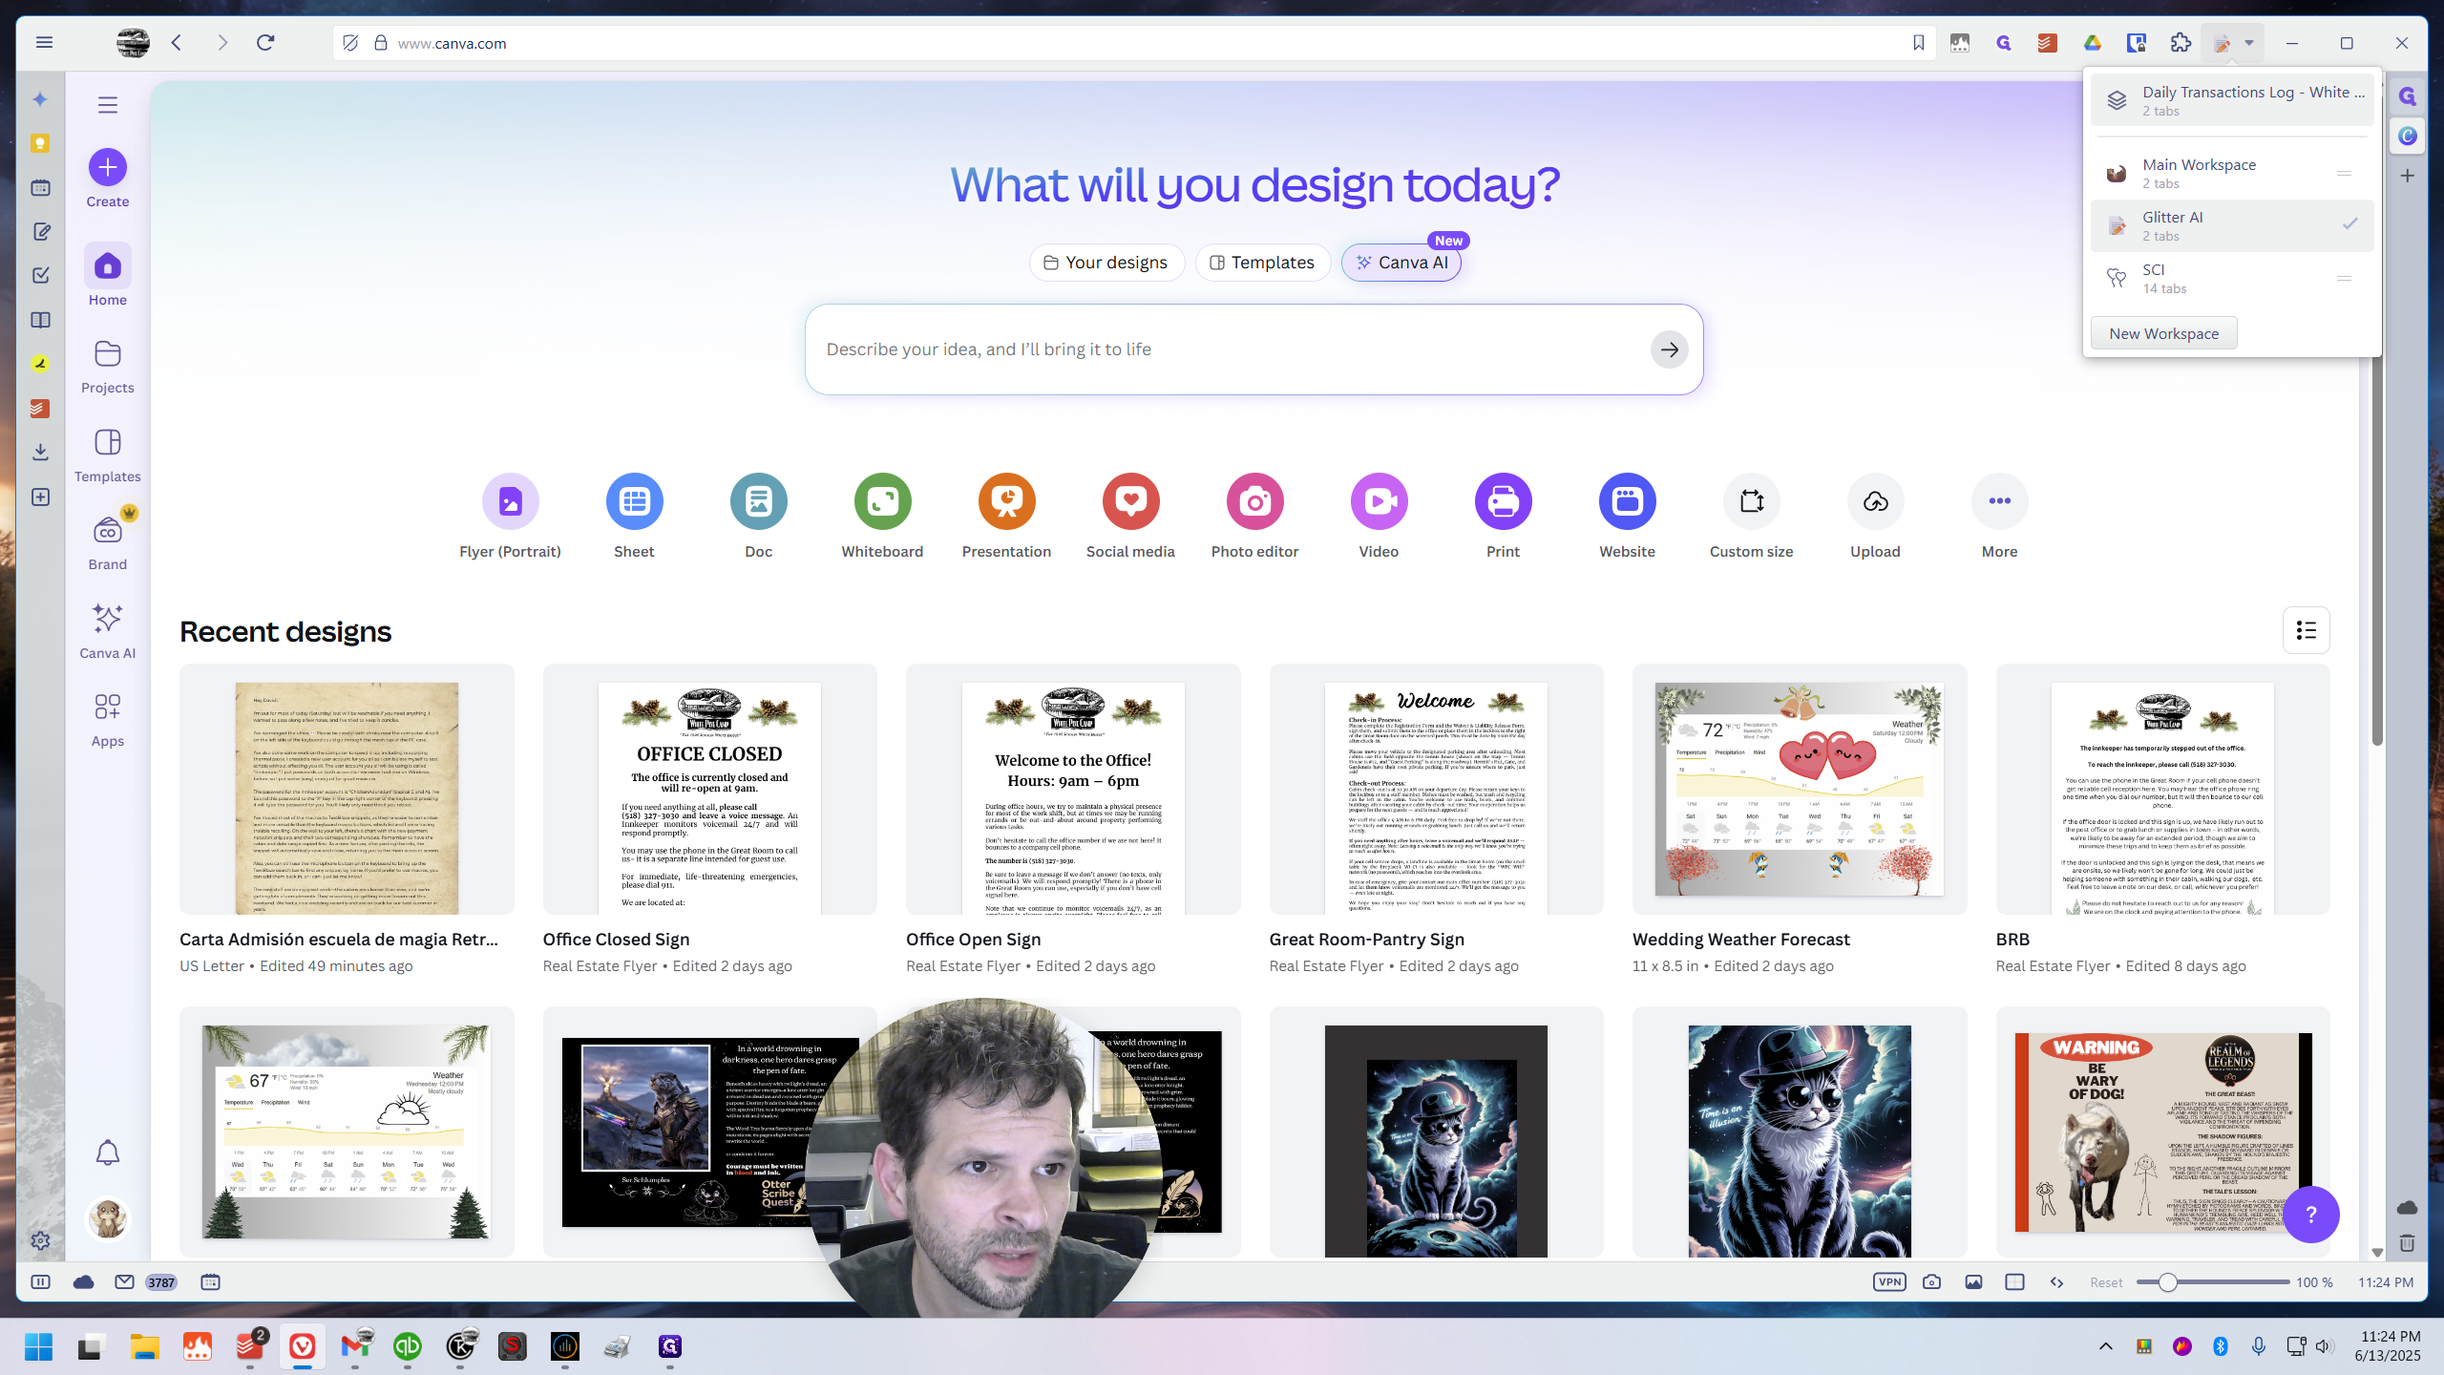Create a Flyer (Portrait) design
This screenshot has height=1375, width=2444.
tap(510, 516)
